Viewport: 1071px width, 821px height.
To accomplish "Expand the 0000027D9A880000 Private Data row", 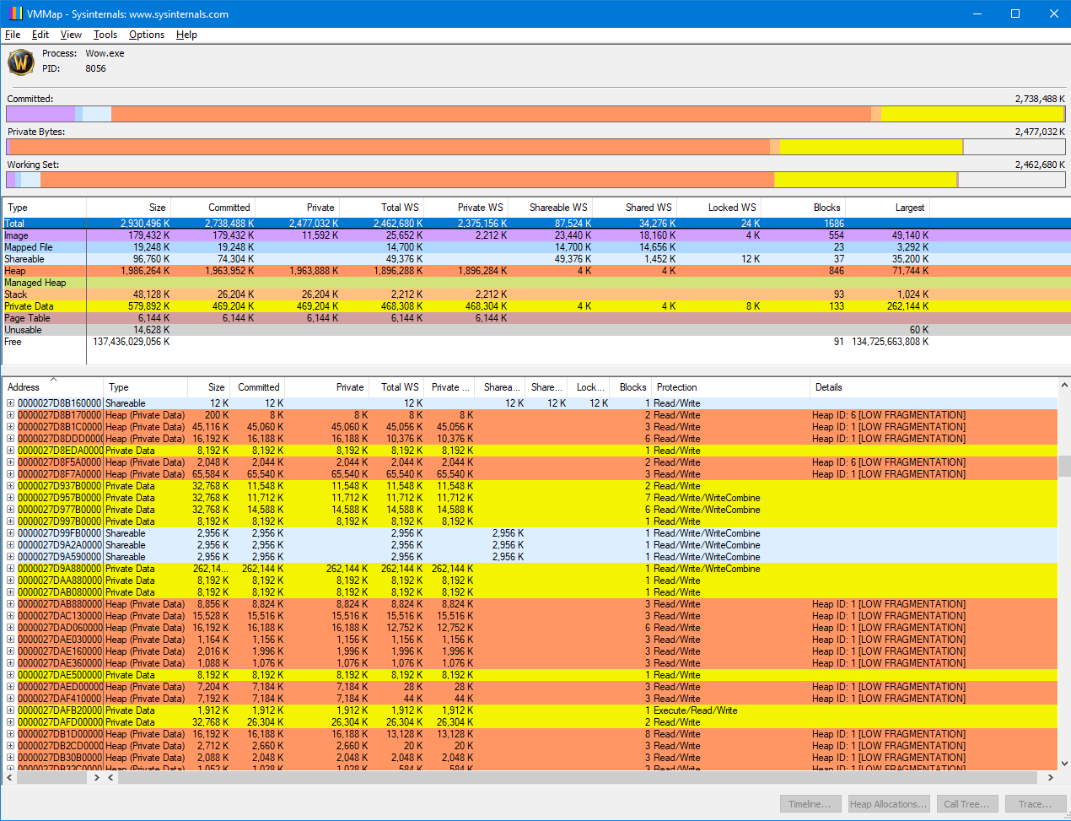I will pyautogui.click(x=11, y=569).
